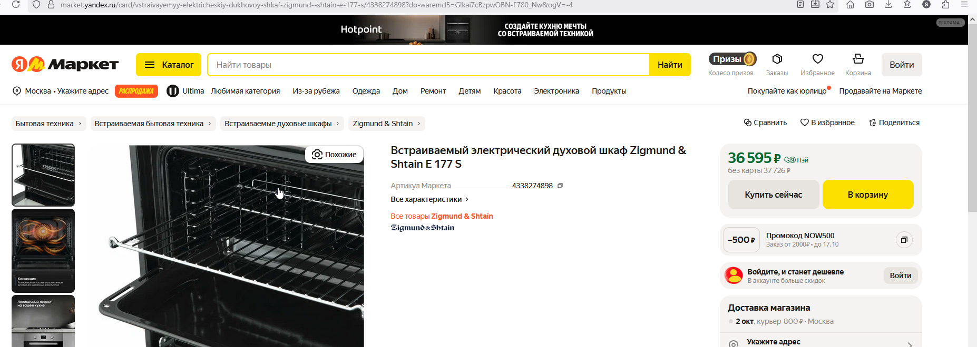Open Колесо призов prizes wheel
The image size is (977, 347).
tap(731, 64)
